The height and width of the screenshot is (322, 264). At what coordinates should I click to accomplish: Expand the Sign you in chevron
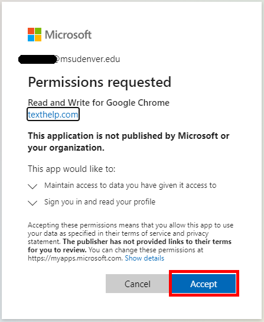pyautogui.click(x=32, y=203)
